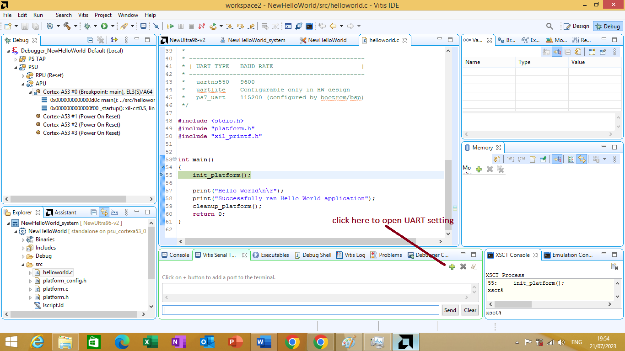
Task: Click the green plus to add serial port
Action: pyautogui.click(x=452, y=266)
